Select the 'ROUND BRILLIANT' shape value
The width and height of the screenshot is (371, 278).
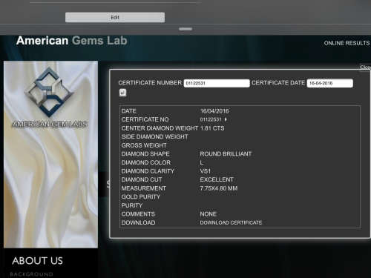click(x=226, y=154)
